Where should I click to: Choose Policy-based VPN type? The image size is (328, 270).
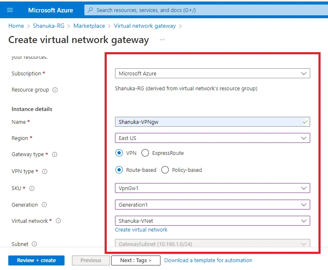pyautogui.click(x=165, y=170)
